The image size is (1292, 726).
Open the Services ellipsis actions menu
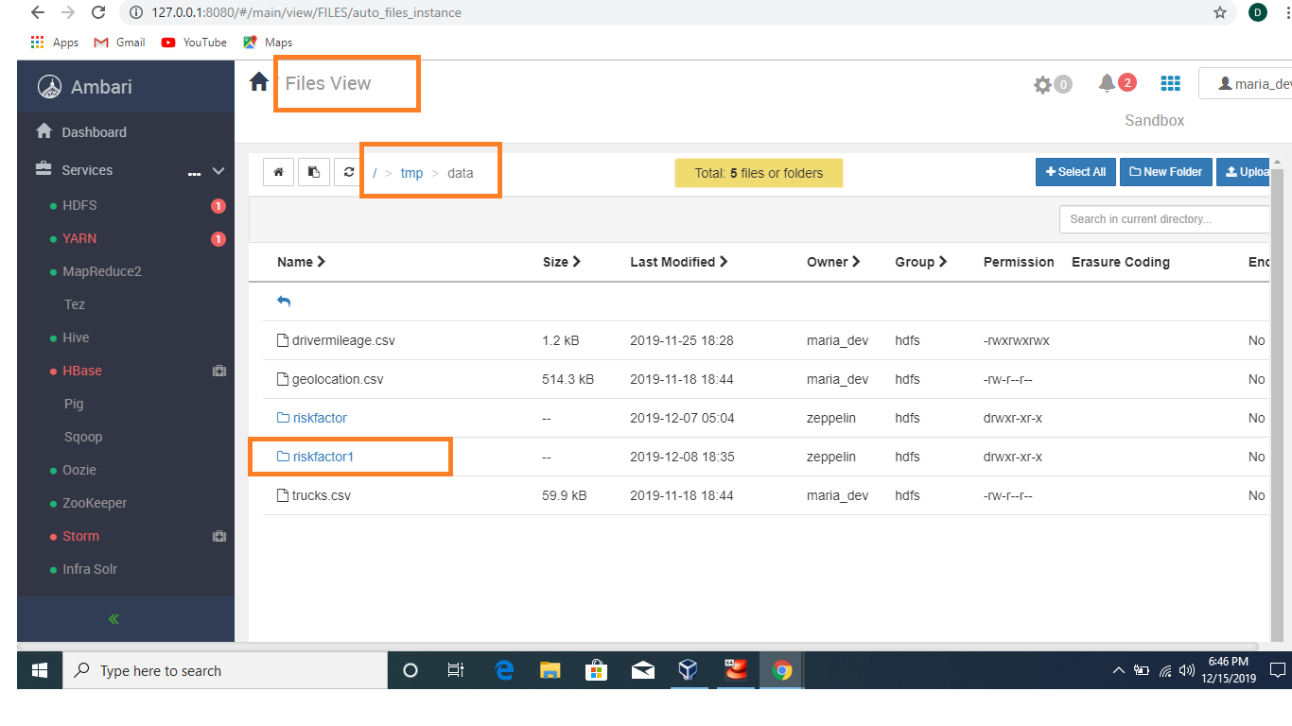(194, 173)
